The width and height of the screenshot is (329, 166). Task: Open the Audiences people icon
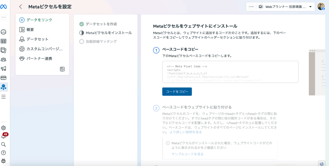(4, 59)
